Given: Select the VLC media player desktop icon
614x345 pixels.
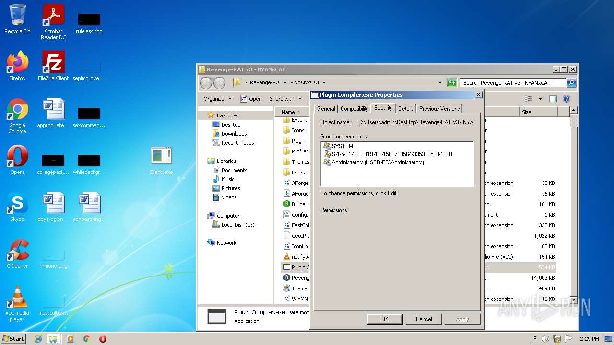Looking at the screenshot, I should (17, 304).
